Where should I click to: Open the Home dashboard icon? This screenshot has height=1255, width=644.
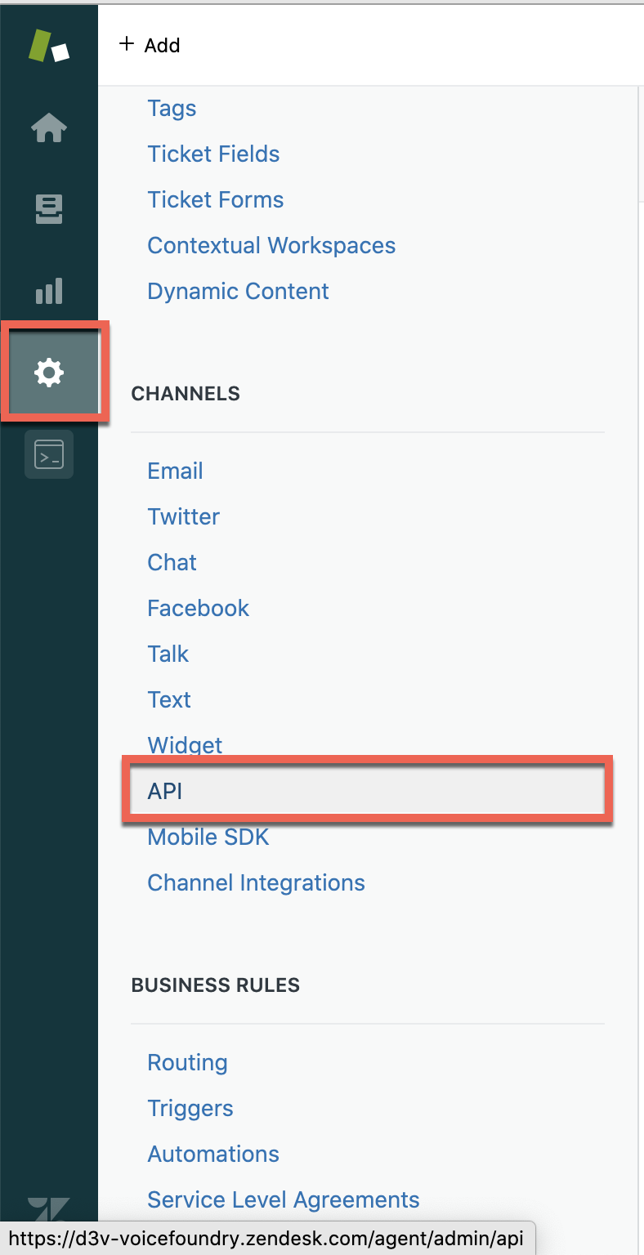tap(49, 128)
